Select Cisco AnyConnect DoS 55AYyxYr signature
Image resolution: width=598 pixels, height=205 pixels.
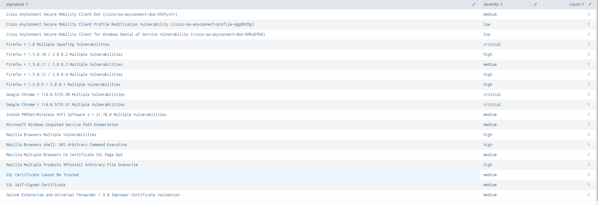[x=92, y=14]
